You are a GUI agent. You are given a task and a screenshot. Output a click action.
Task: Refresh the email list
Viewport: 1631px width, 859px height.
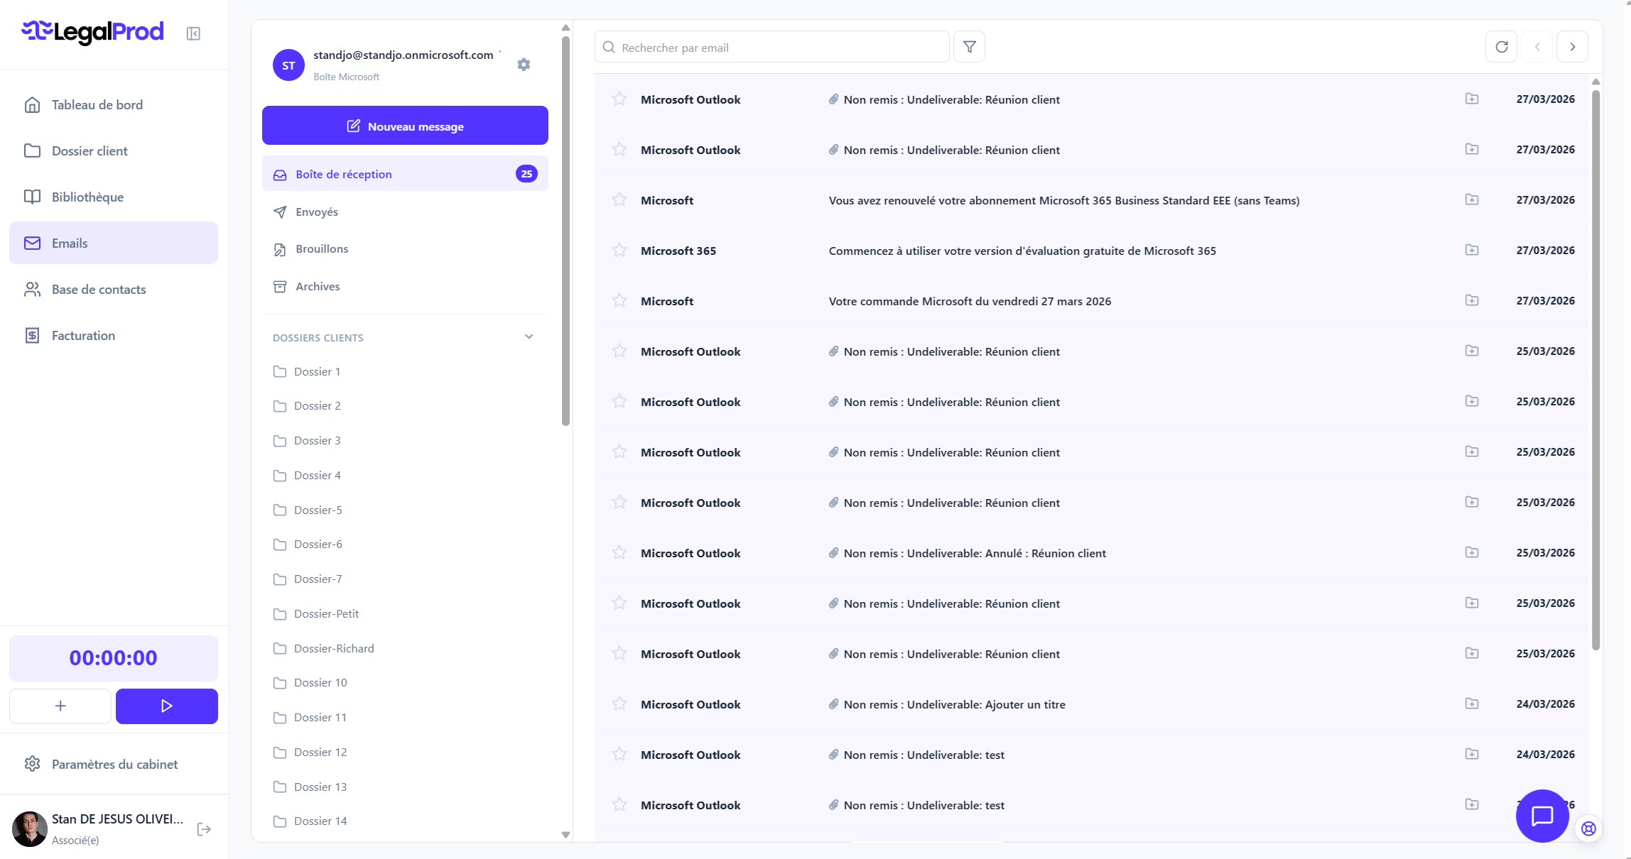tap(1501, 47)
